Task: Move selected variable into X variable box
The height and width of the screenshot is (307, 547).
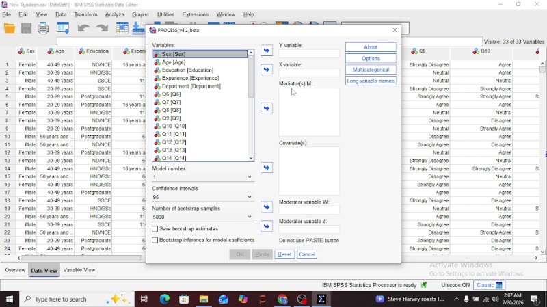Action: (267, 70)
